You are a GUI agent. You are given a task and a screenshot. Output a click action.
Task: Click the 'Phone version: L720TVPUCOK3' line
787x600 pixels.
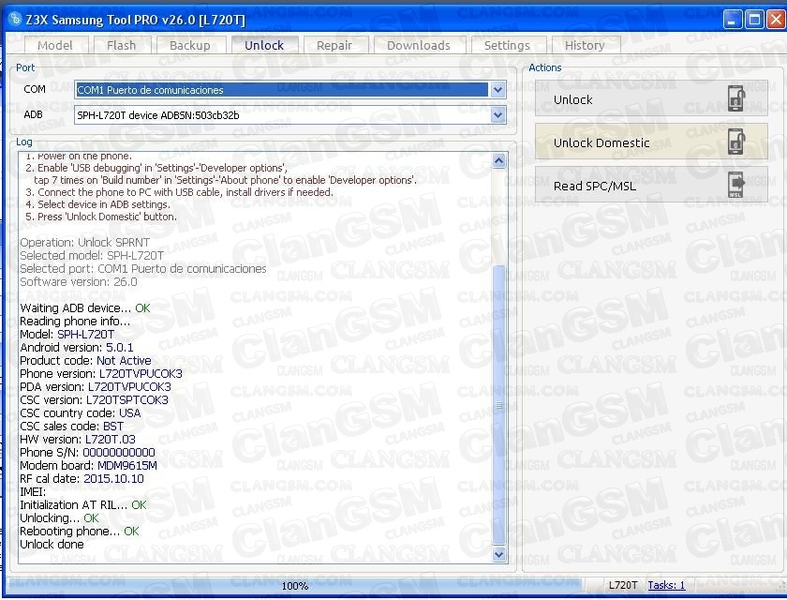coord(101,374)
